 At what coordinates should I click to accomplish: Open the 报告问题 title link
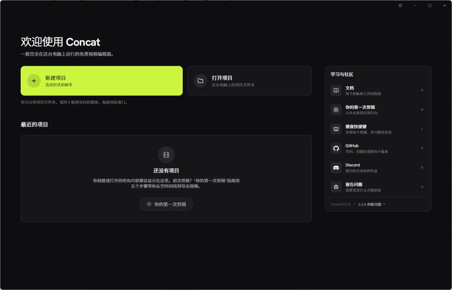pos(354,185)
